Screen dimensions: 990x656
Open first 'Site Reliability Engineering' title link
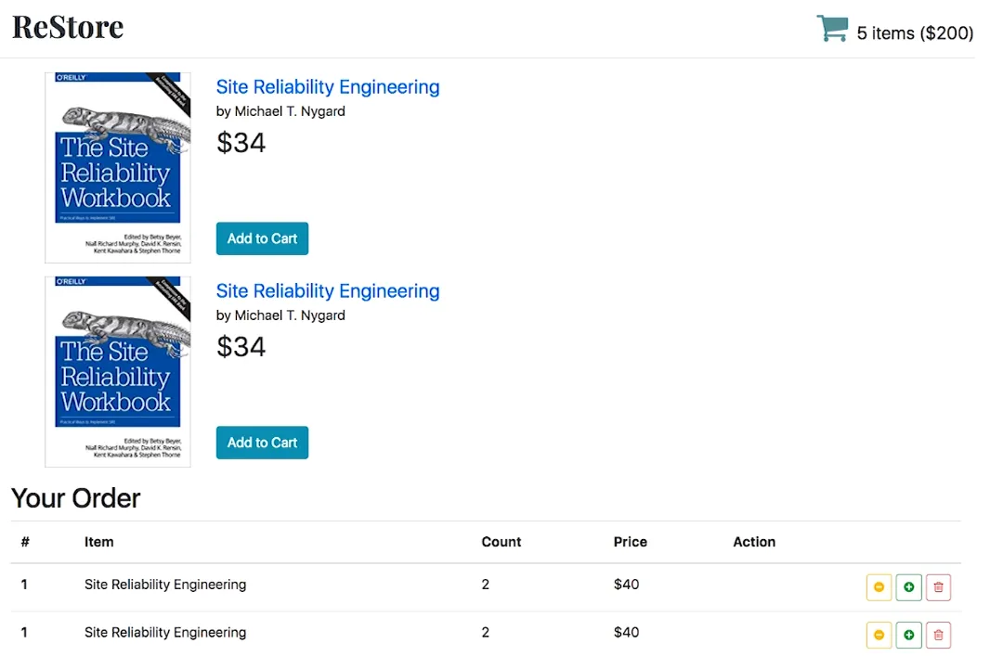click(x=327, y=87)
